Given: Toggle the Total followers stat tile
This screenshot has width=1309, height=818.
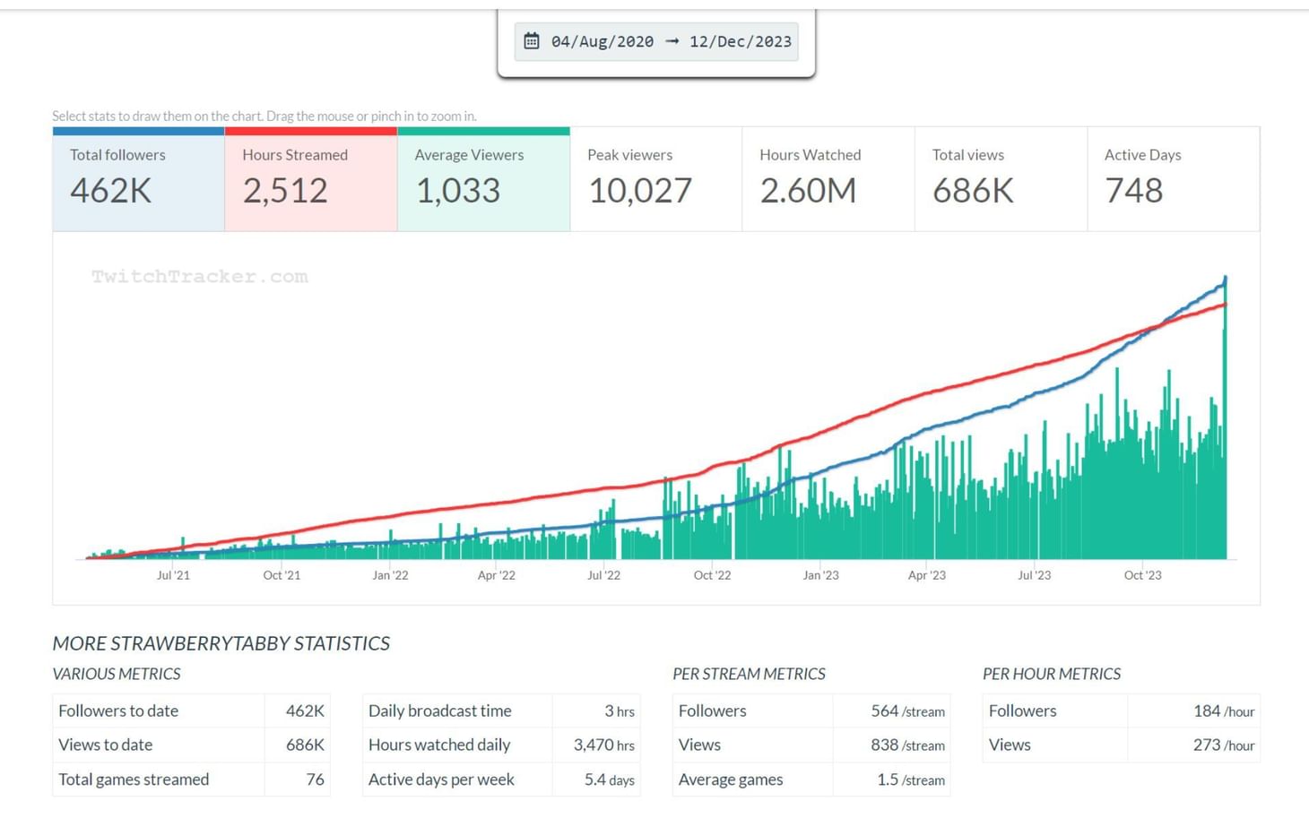Looking at the screenshot, I should tap(138, 179).
